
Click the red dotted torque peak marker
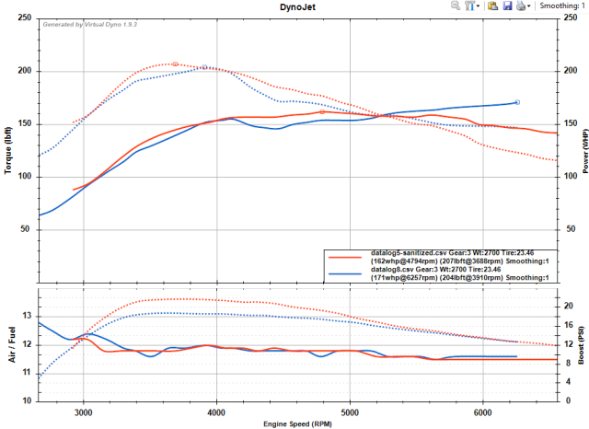click(175, 64)
